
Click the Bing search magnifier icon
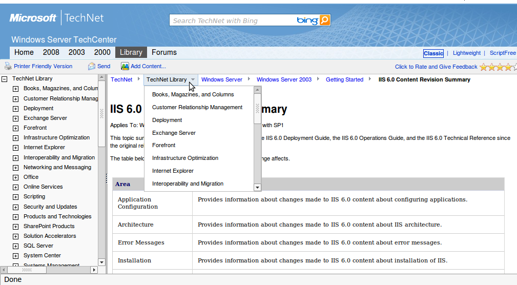tap(325, 20)
